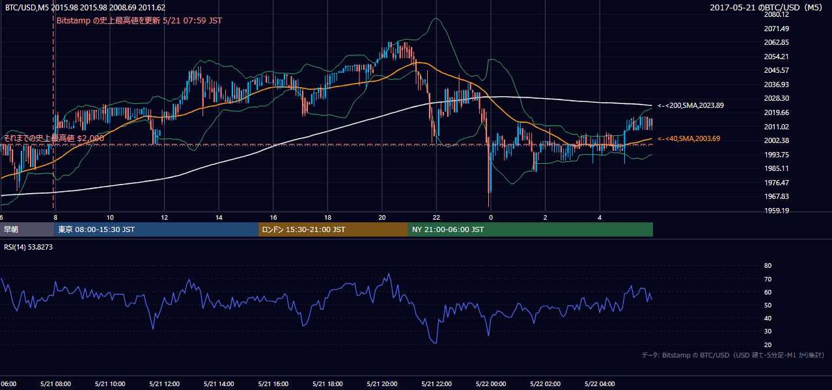
Task: Click the RSI 80 level label
Action: (x=768, y=266)
